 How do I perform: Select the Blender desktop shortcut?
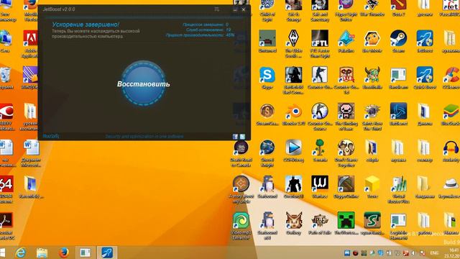point(294,114)
